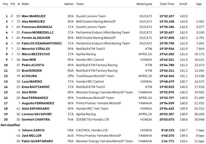Click Pedro ACOSTA rider name
This screenshot has width=206, height=144.
tap(33, 65)
